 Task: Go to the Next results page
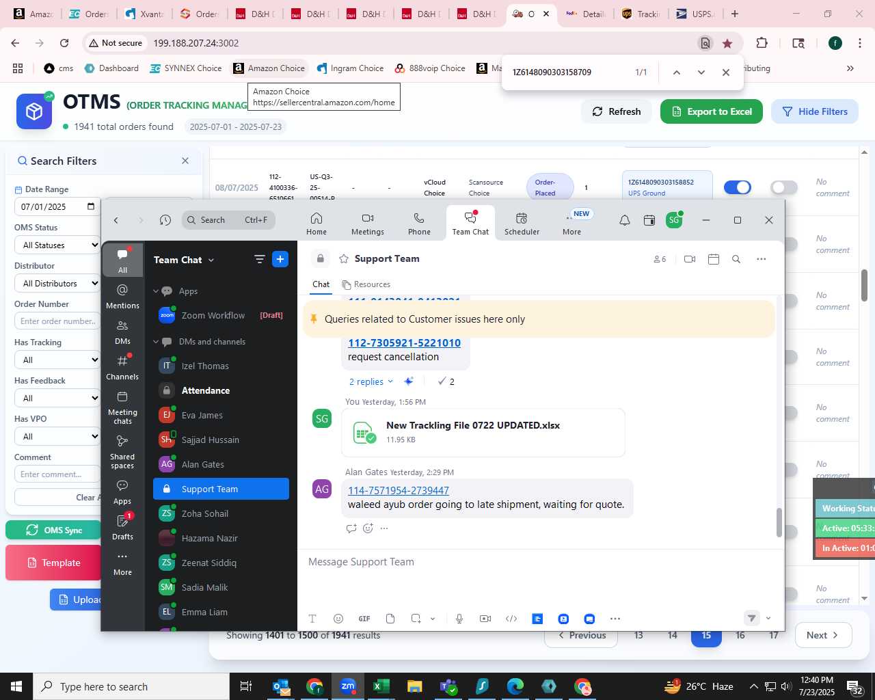(823, 635)
